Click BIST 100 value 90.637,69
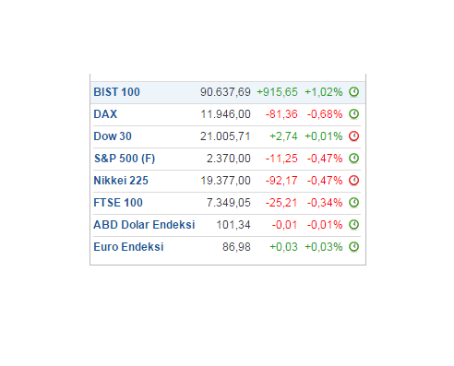Screen dimensions: 454x366 pos(225,92)
